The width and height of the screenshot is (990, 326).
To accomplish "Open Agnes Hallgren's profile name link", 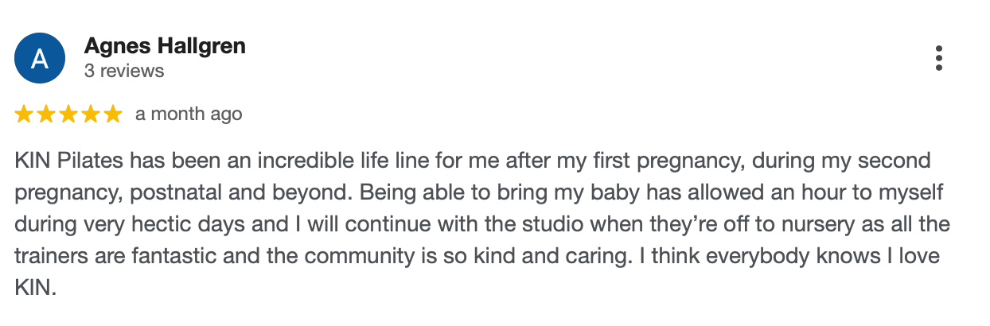I will tap(165, 46).
